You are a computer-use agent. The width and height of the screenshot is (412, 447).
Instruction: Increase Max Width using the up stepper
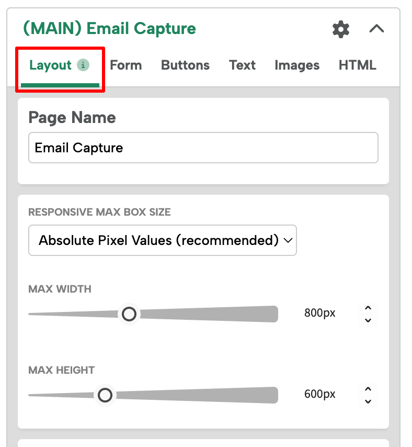(x=368, y=309)
